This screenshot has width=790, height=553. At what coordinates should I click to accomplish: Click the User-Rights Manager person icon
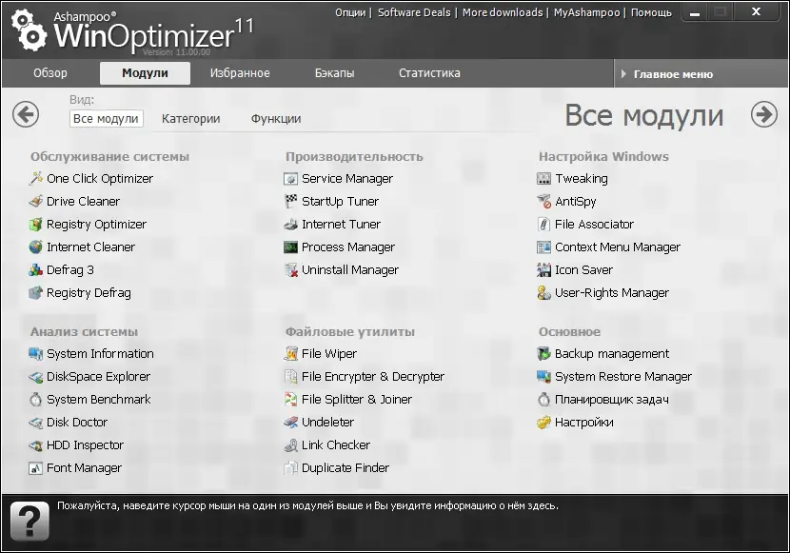tap(544, 292)
